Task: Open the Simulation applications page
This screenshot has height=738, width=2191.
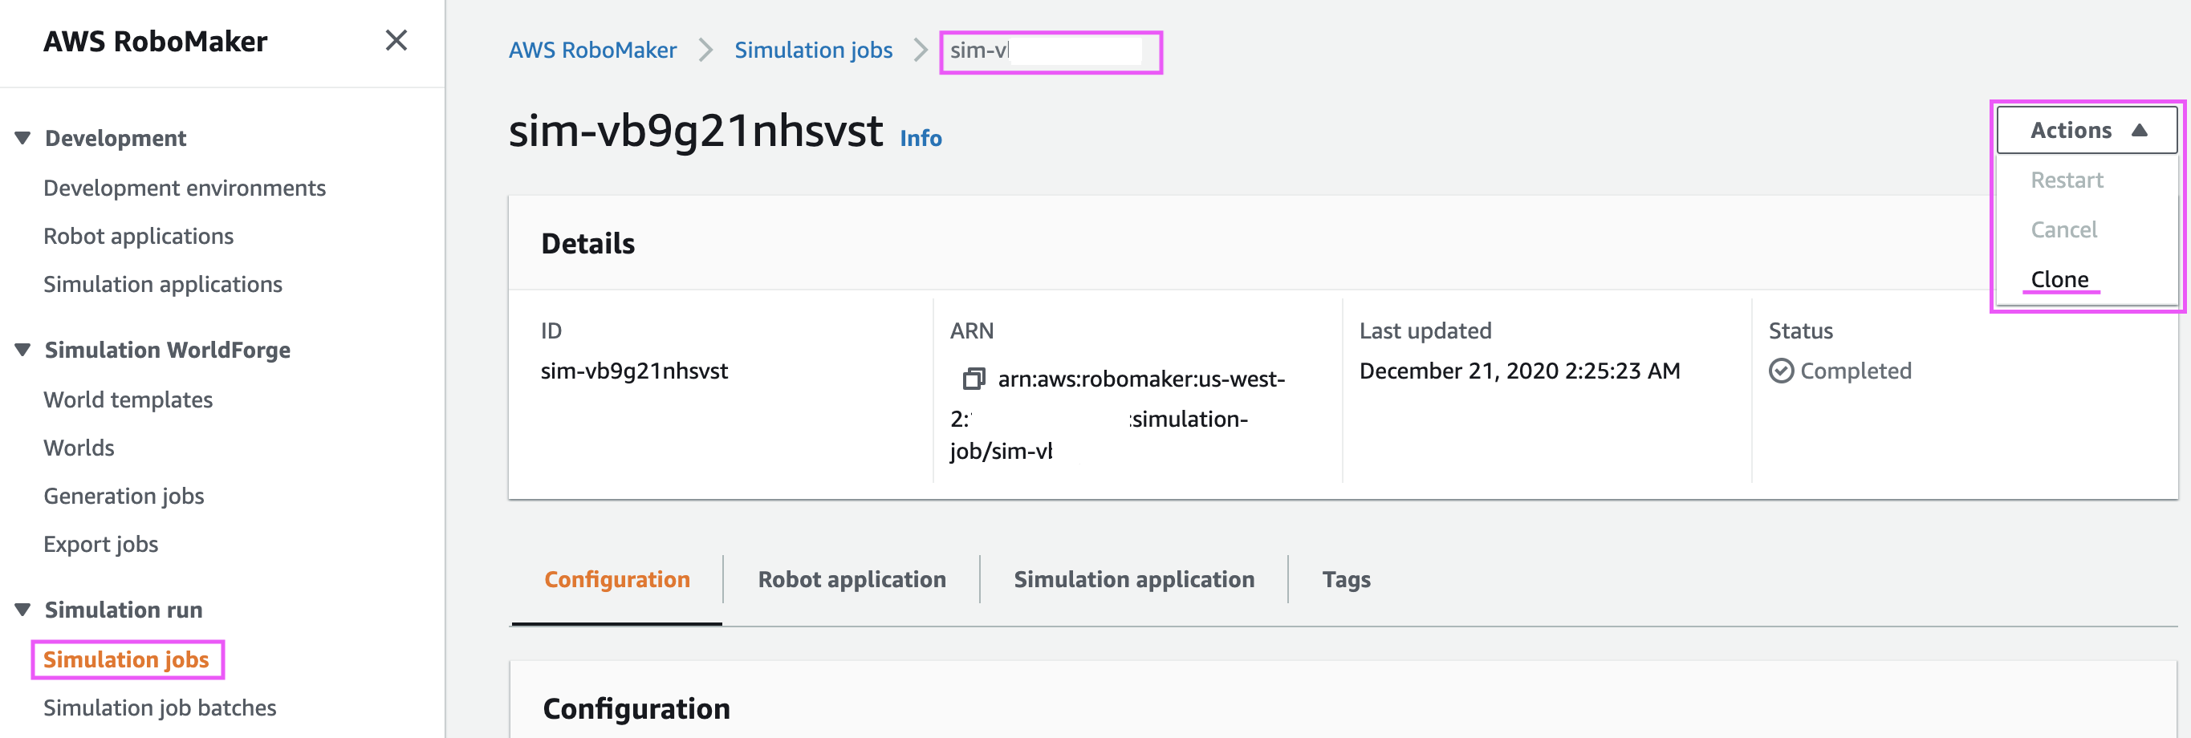Action: click(163, 284)
